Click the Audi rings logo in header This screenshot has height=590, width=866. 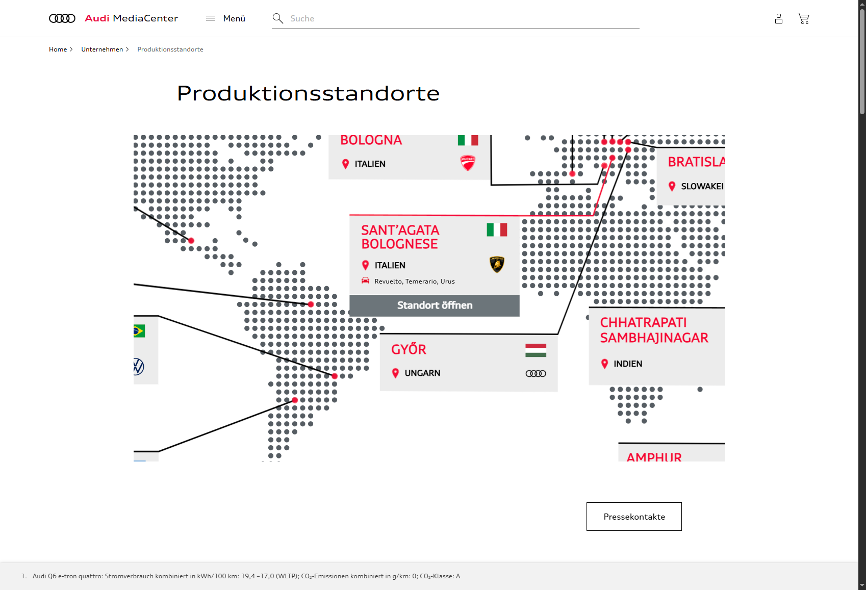pos(62,18)
